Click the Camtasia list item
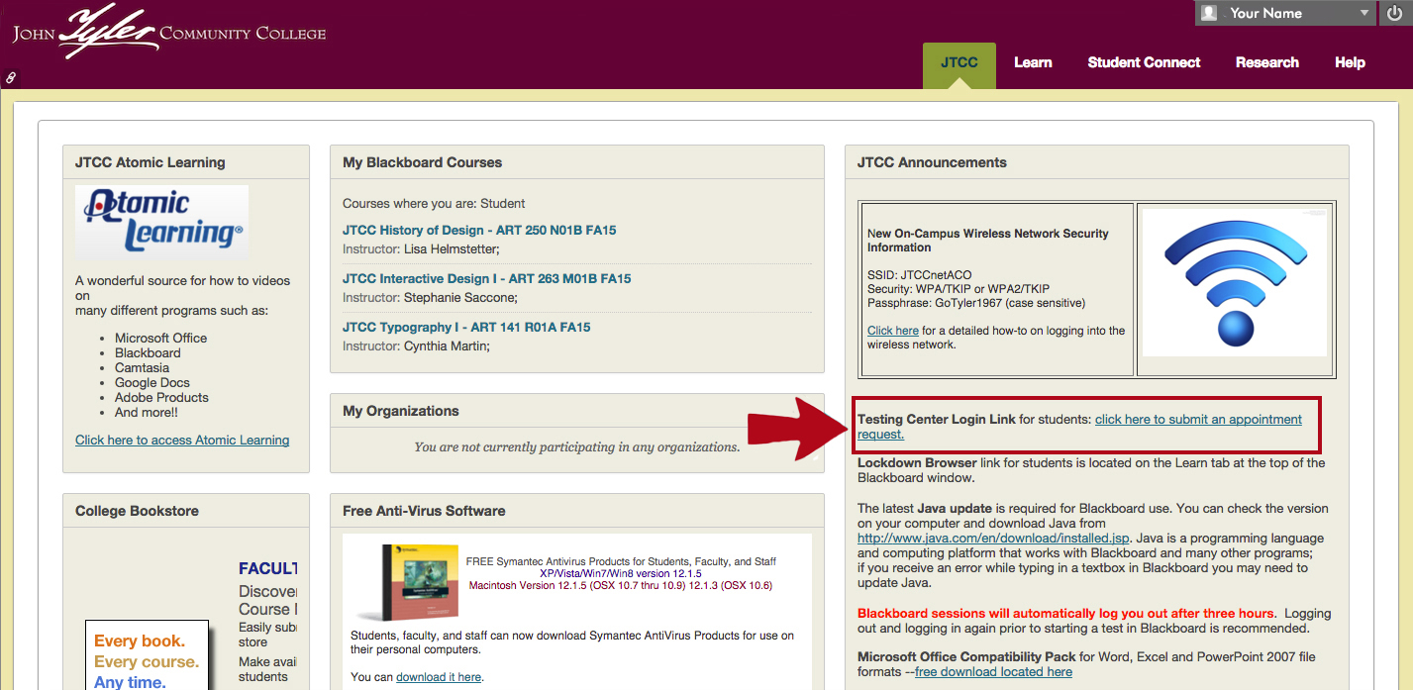This screenshot has width=1413, height=690. [143, 368]
